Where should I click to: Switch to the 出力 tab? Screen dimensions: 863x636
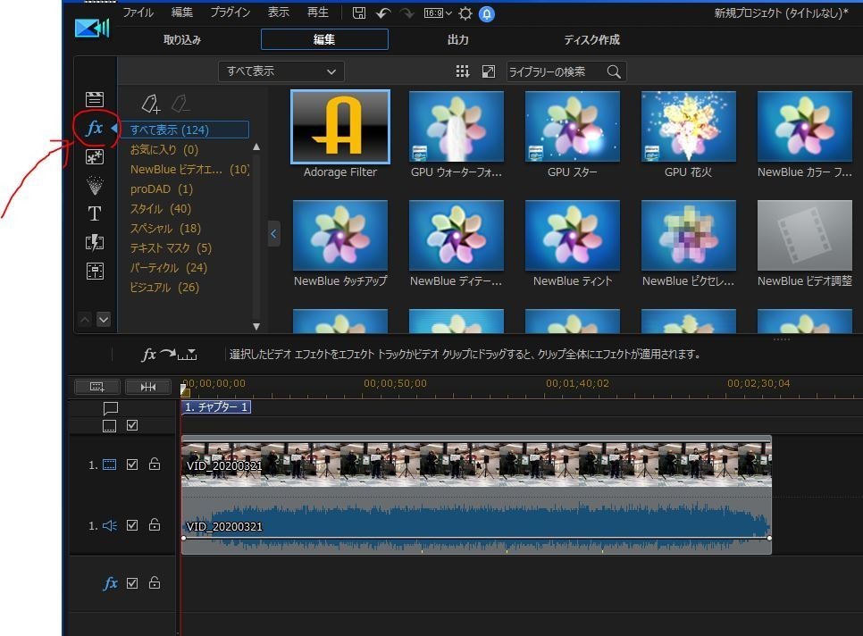458,39
